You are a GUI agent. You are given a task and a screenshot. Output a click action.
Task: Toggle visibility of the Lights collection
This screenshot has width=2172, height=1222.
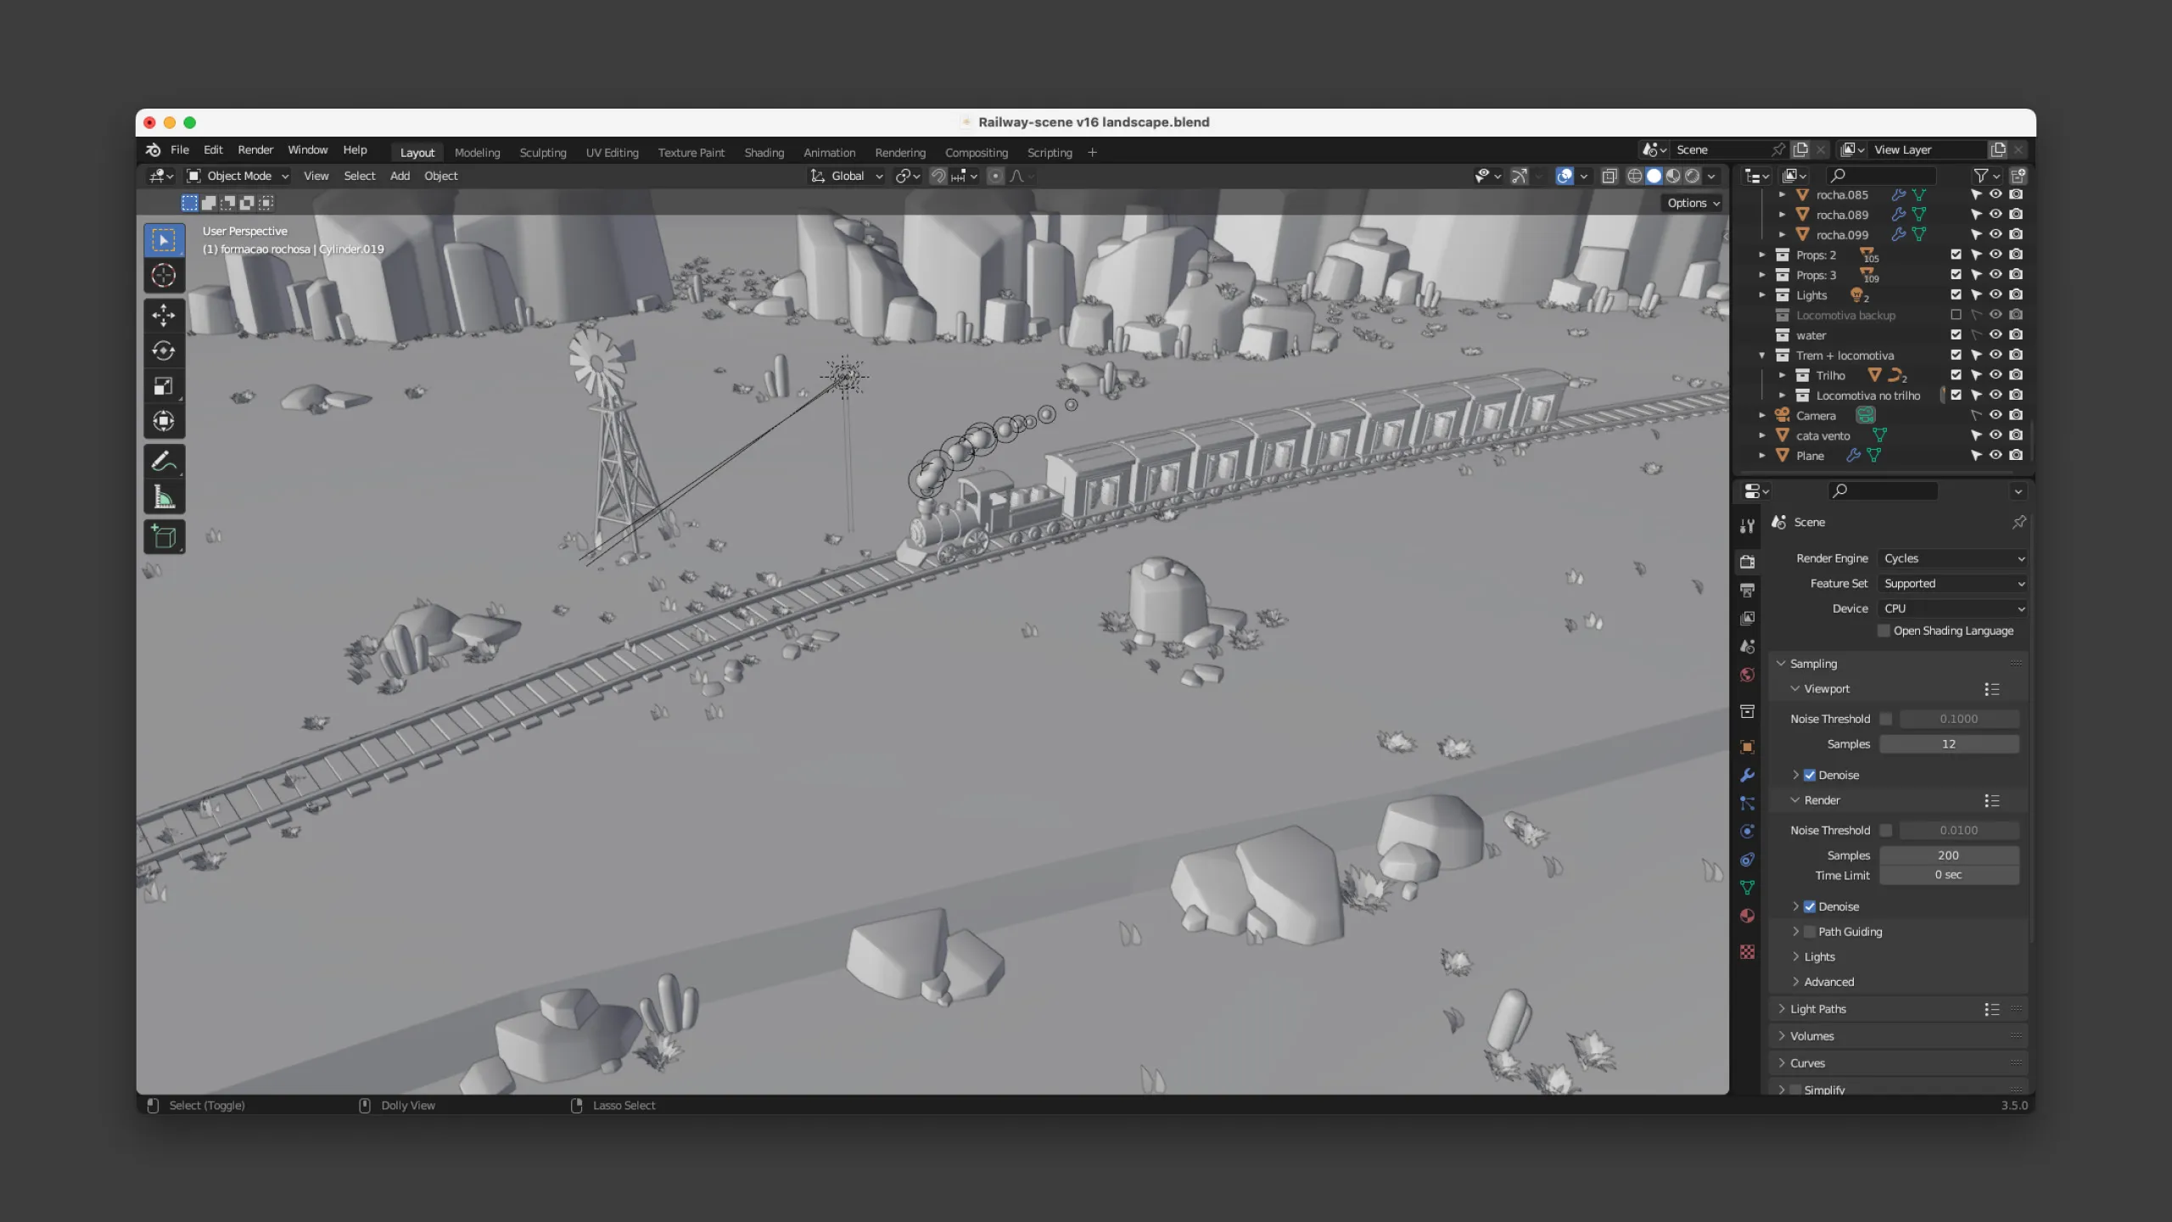point(1996,294)
